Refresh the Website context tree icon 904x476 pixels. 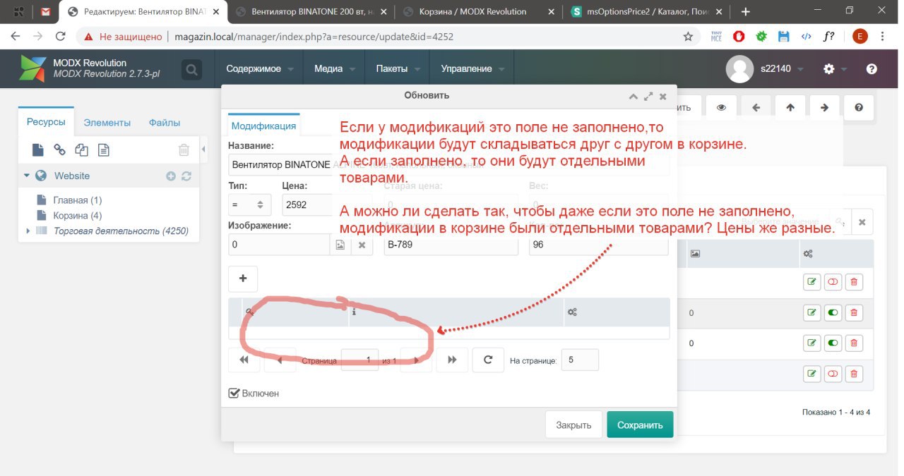186,176
